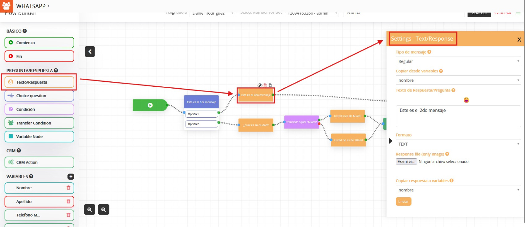Click the red delete icon above selected node
525x227 pixels.
pos(265,85)
